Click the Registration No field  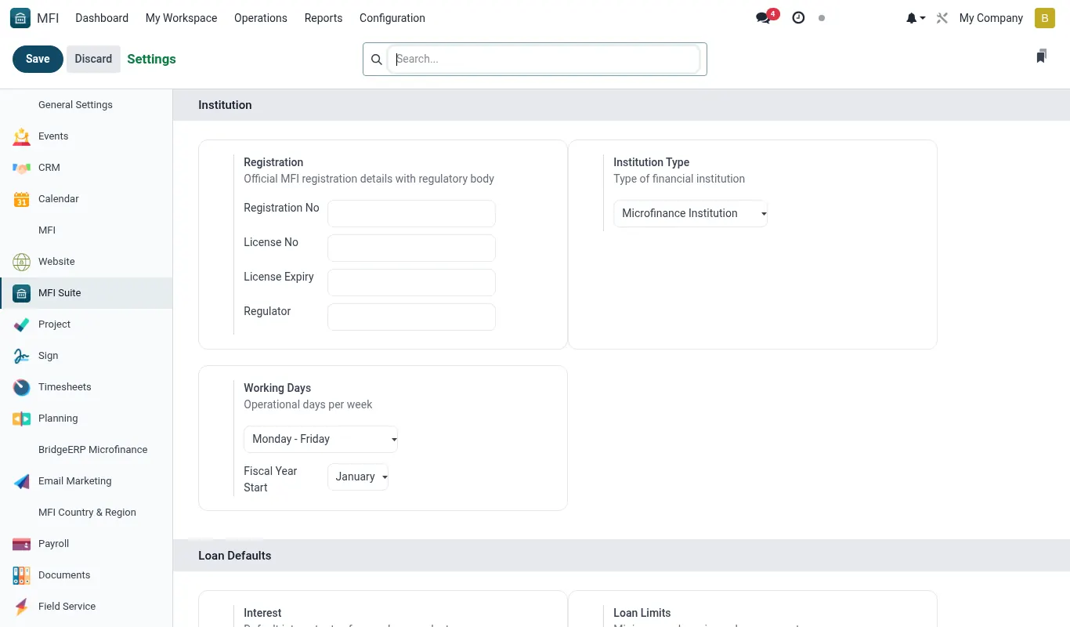pyautogui.click(x=411, y=213)
